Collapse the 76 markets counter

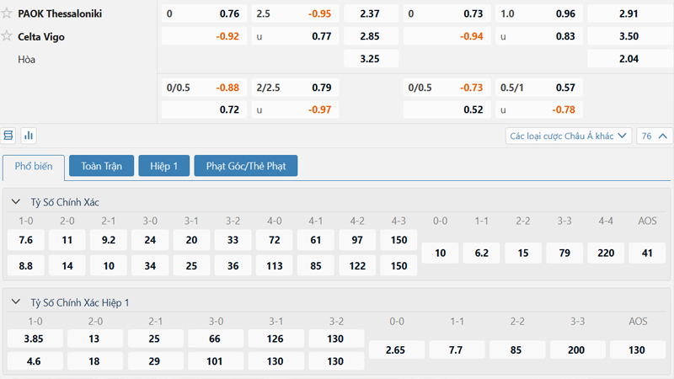point(655,136)
